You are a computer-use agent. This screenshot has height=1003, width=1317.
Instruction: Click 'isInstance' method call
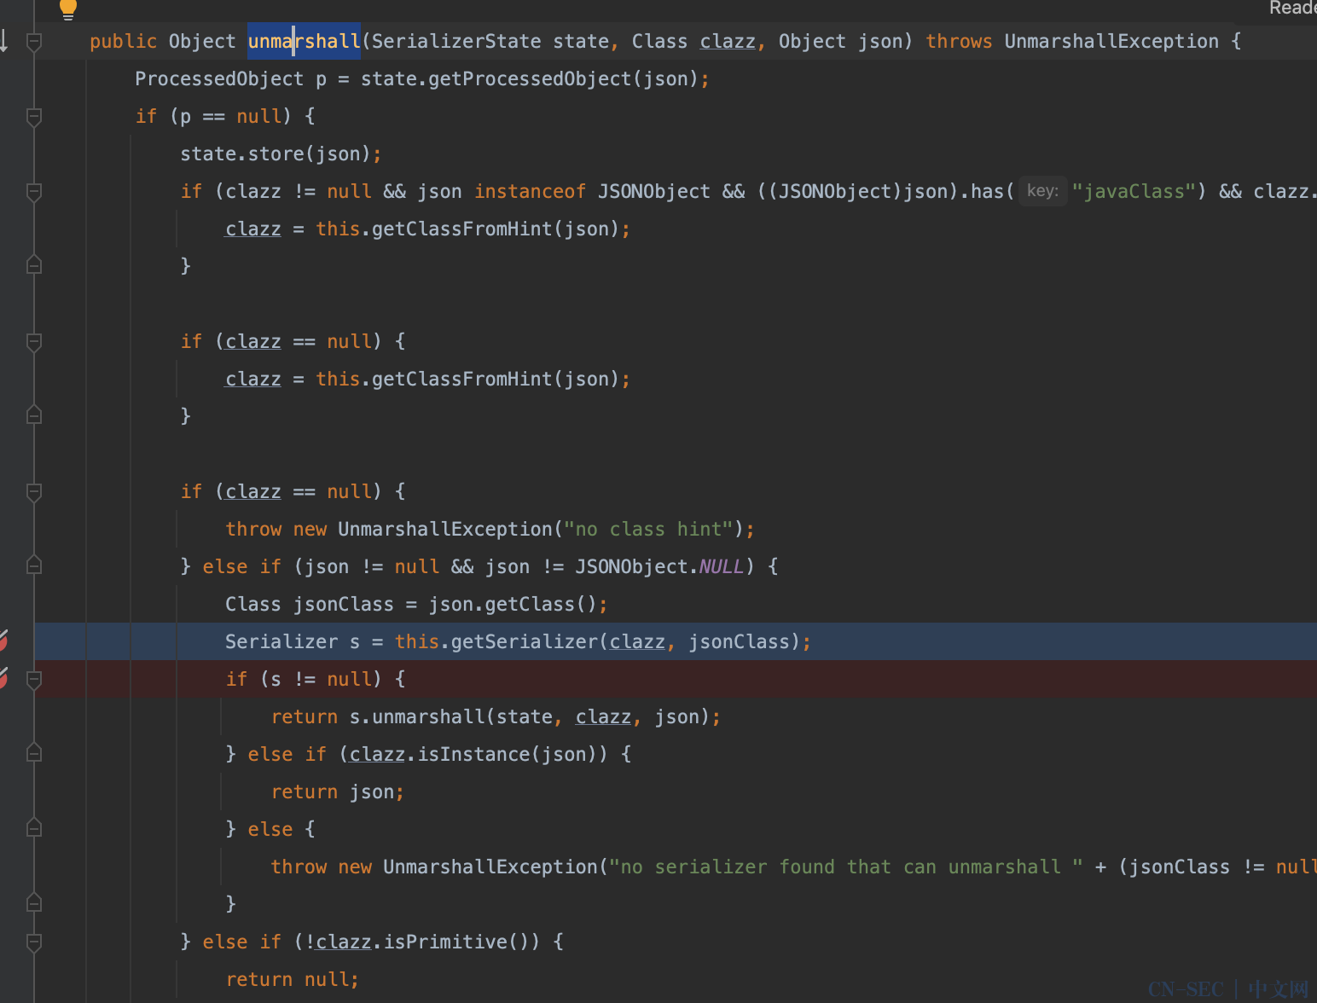click(473, 754)
